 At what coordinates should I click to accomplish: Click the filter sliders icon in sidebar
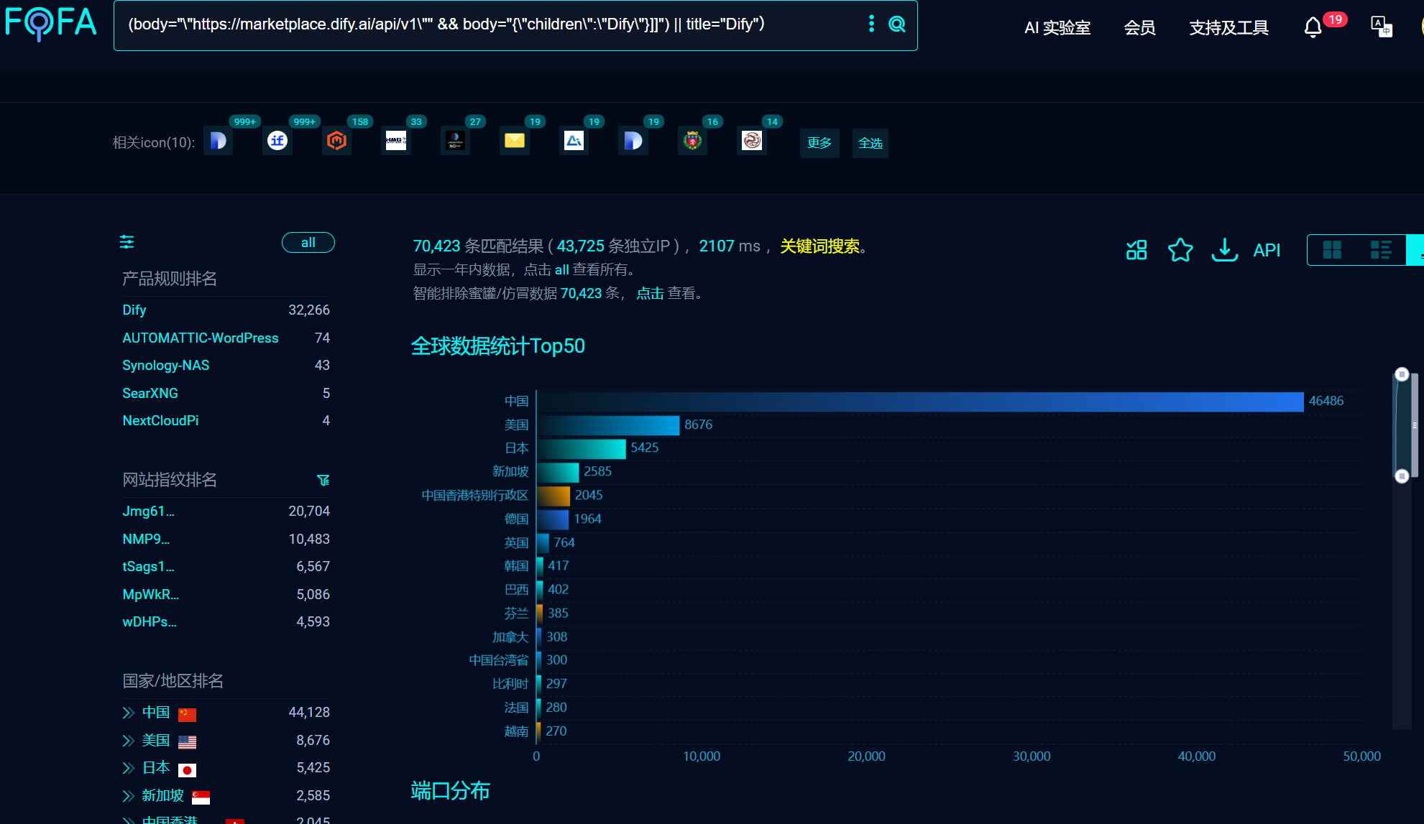[127, 242]
